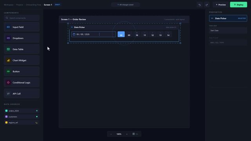Deploy the project
The height and width of the screenshot is (141, 251).
pos(238,5)
